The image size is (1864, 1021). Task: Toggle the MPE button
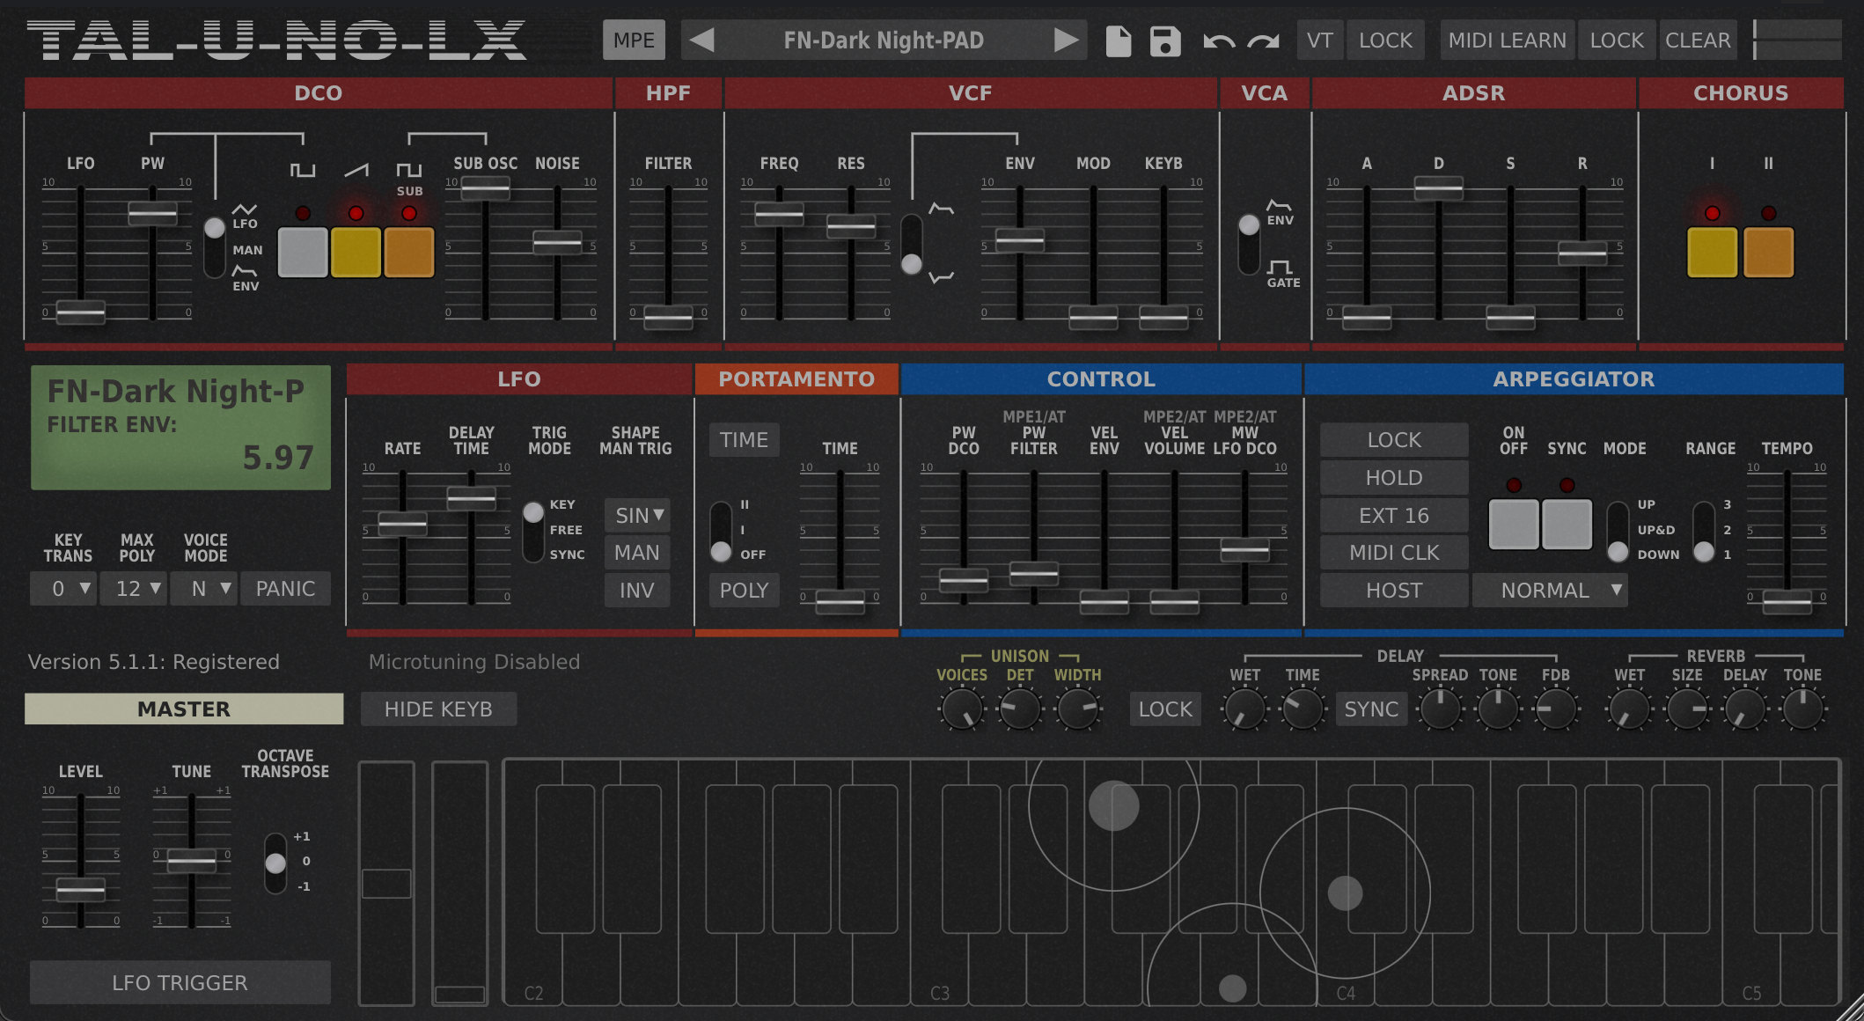634,40
